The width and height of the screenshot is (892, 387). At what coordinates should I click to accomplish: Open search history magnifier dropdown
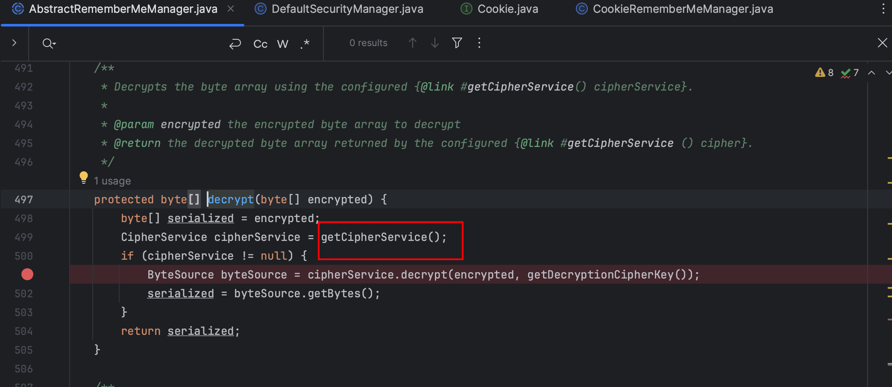(49, 43)
